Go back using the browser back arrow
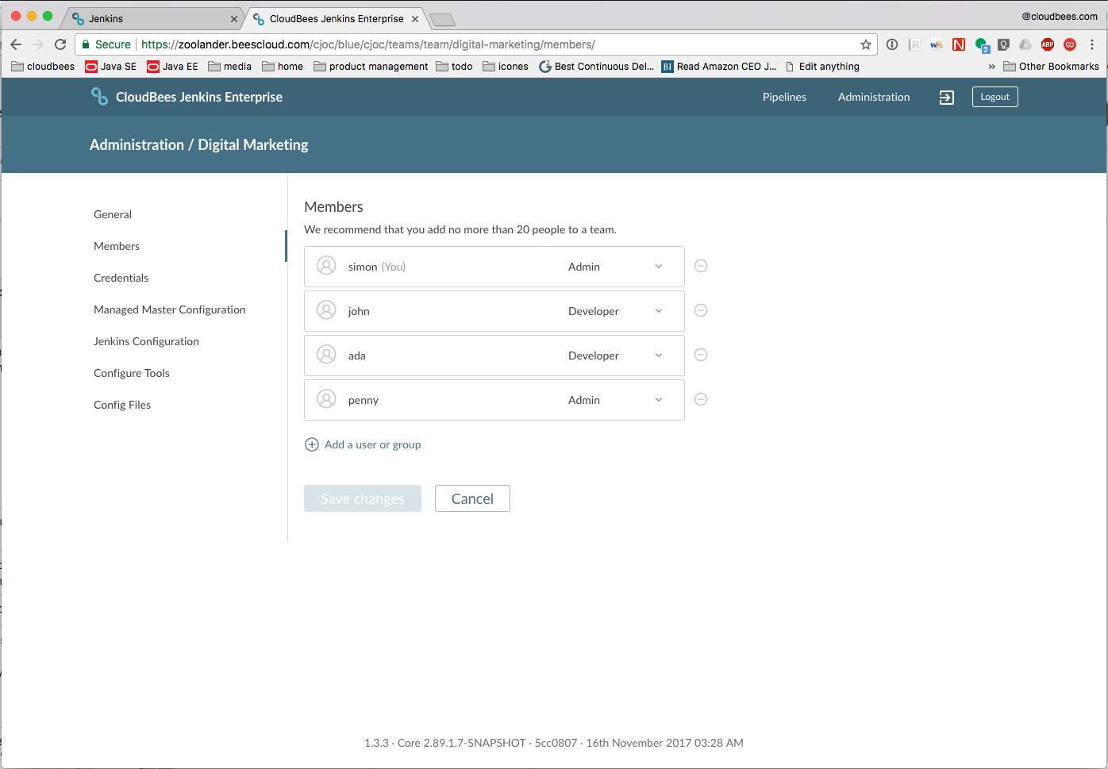This screenshot has height=769, width=1108. tap(16, 44)
